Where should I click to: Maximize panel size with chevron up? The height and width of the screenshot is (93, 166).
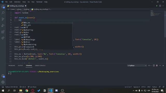click(x=160, y=65)
